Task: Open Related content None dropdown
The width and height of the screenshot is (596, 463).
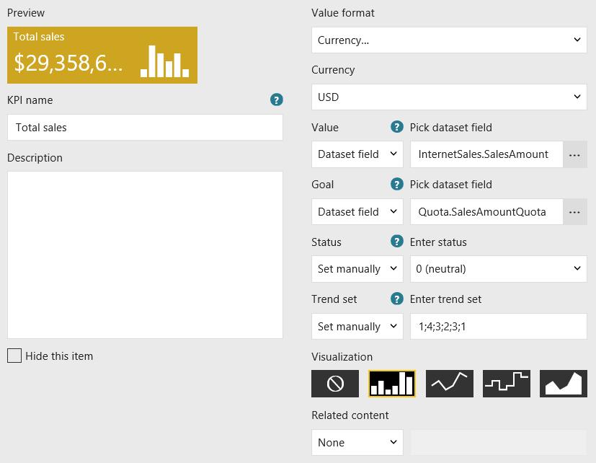Action: click(x=357, y=443)
